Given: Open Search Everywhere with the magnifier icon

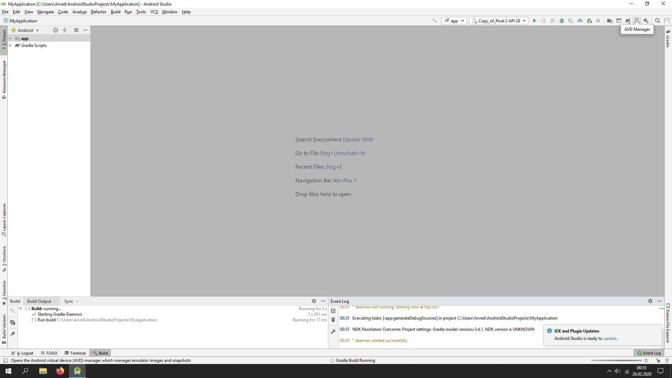Looking at the screenshot, I should [x=657, y=21].
